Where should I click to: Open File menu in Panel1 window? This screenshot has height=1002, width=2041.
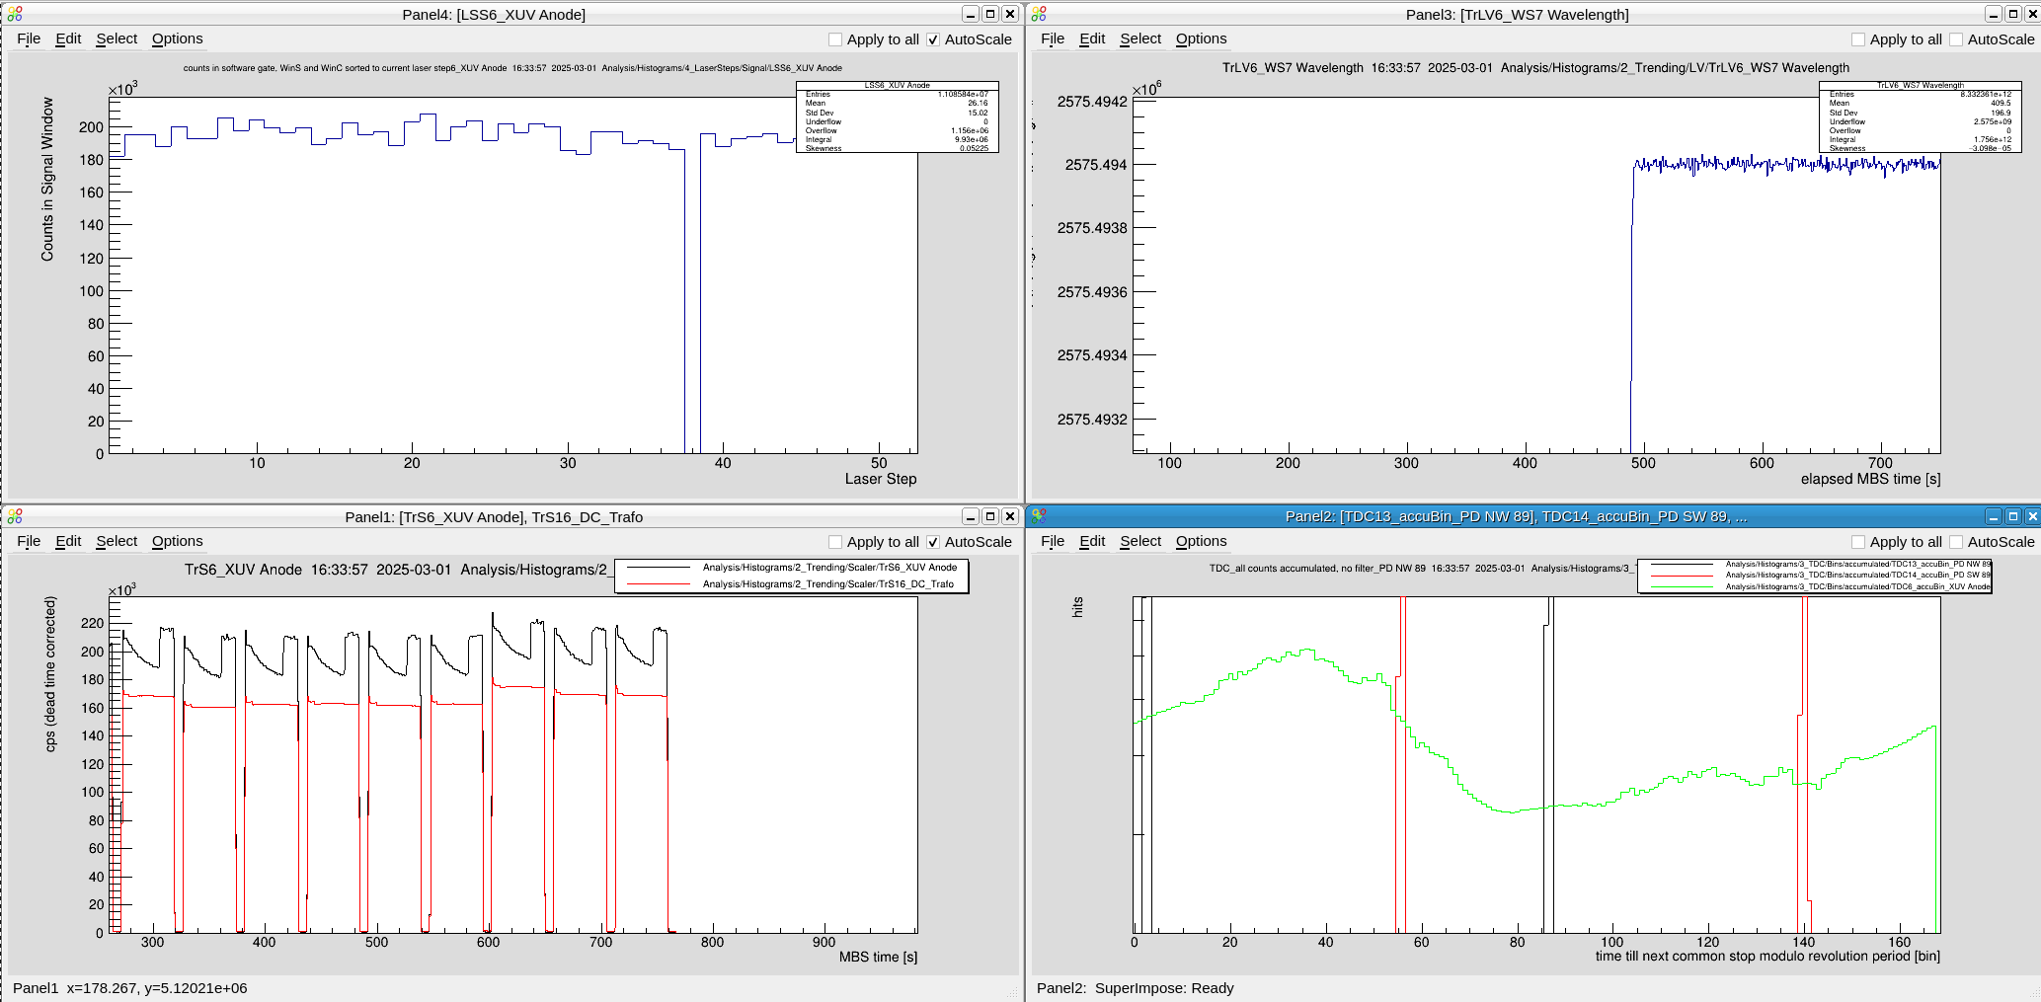(x=29, y=541)
